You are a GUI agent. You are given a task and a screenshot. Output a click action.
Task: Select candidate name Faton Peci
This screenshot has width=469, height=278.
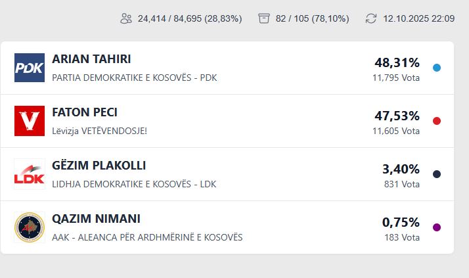click(85, 112)
